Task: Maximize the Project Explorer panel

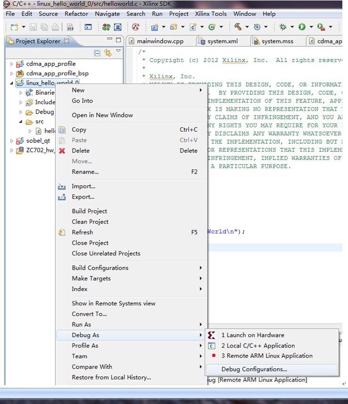Action: point(118,40)
